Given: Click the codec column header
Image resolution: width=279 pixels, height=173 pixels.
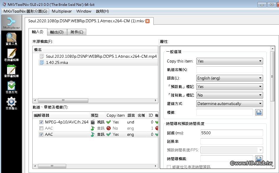Looking at the screenshot, I should point(61,116).
